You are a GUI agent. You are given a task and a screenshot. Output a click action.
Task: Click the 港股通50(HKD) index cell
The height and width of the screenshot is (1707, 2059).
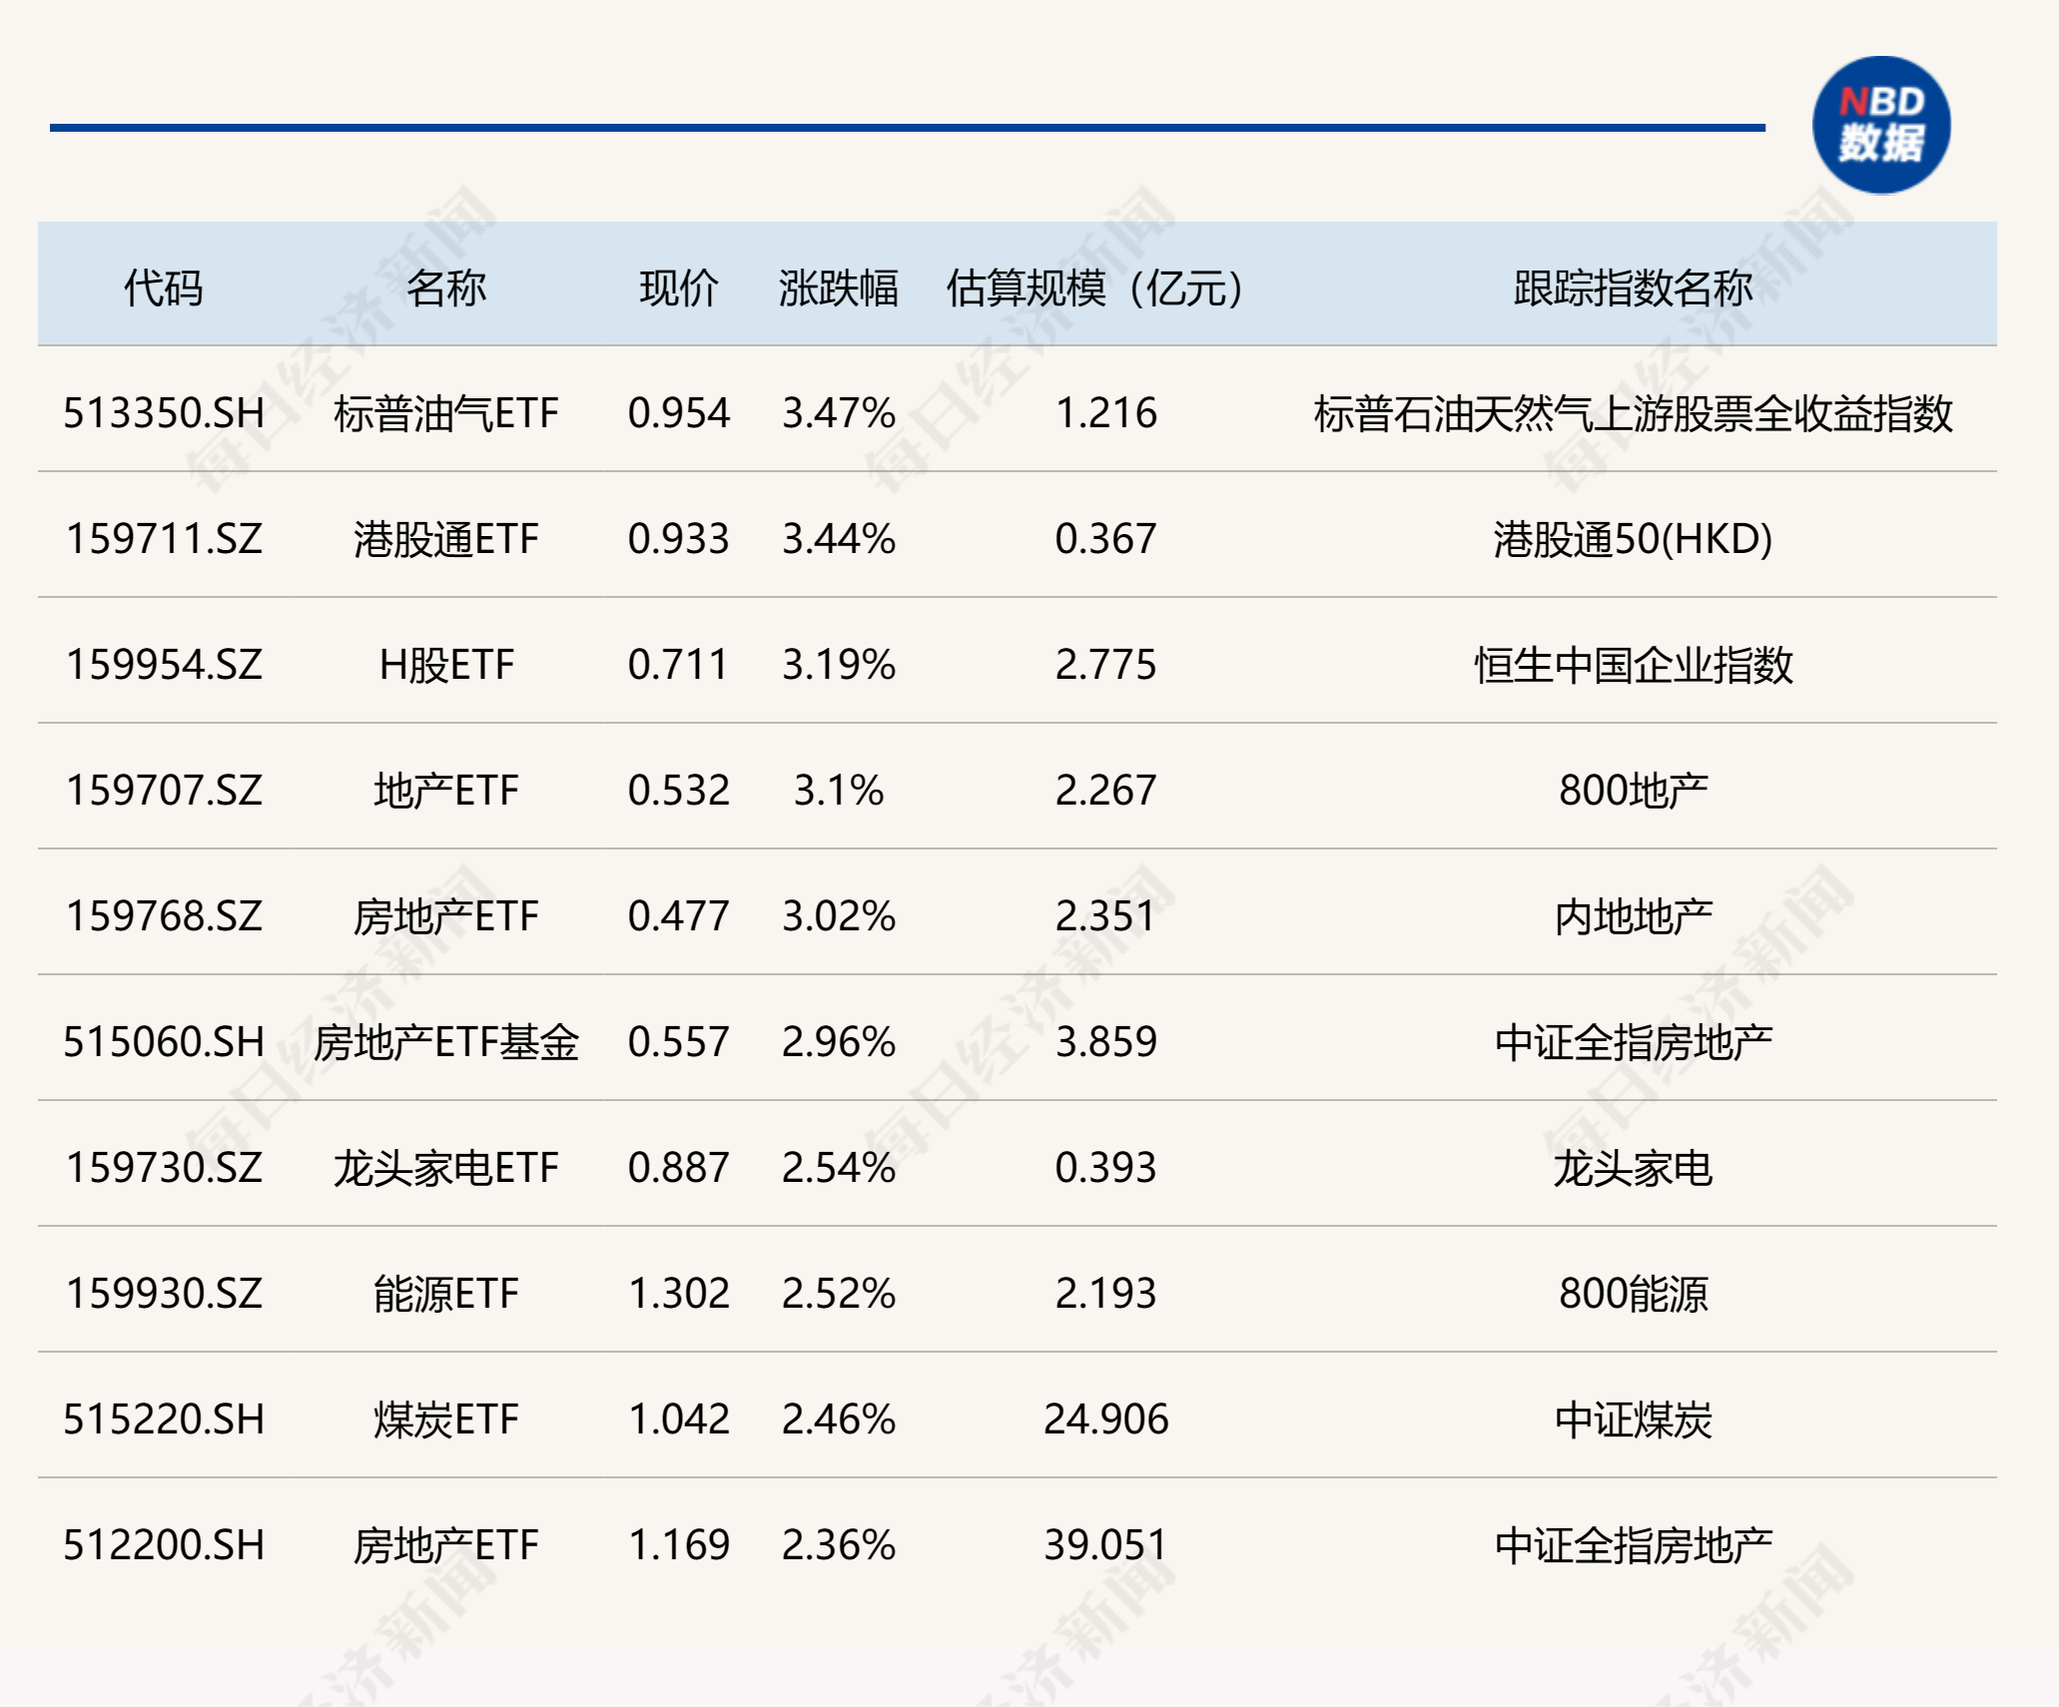1633,539
